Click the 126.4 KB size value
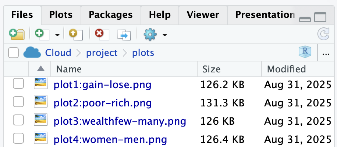The height and width of the screenshot is (147, 337). [x=223, y=140]
